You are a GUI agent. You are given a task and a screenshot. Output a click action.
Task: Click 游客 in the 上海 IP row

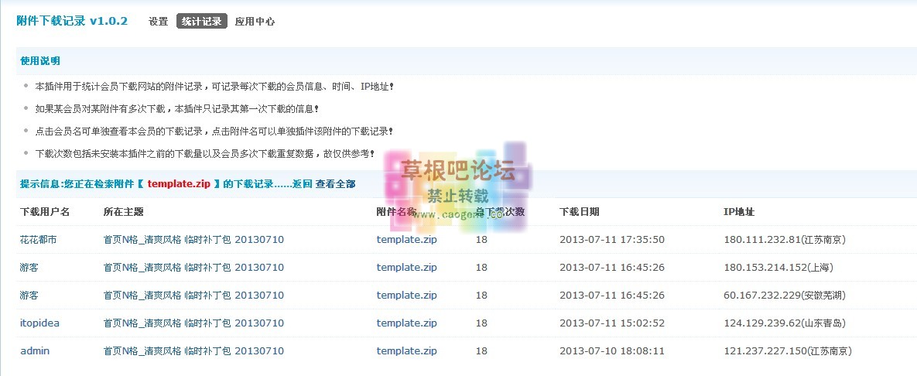pyautogui.click(x=29, y=268)
